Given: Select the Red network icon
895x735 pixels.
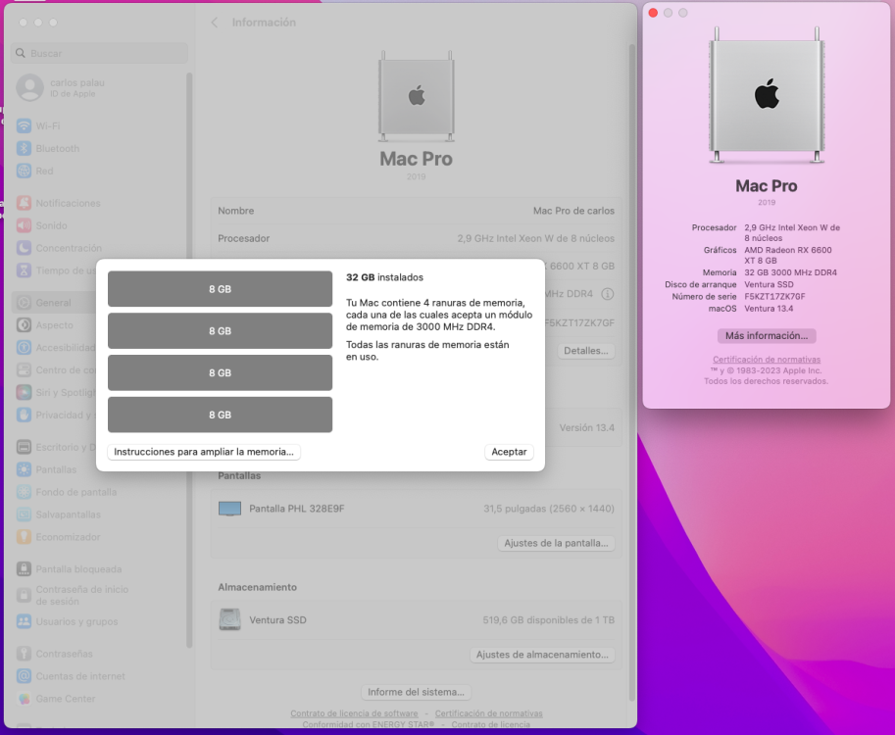Looking at the screenshot, I should tap(24, 171).
